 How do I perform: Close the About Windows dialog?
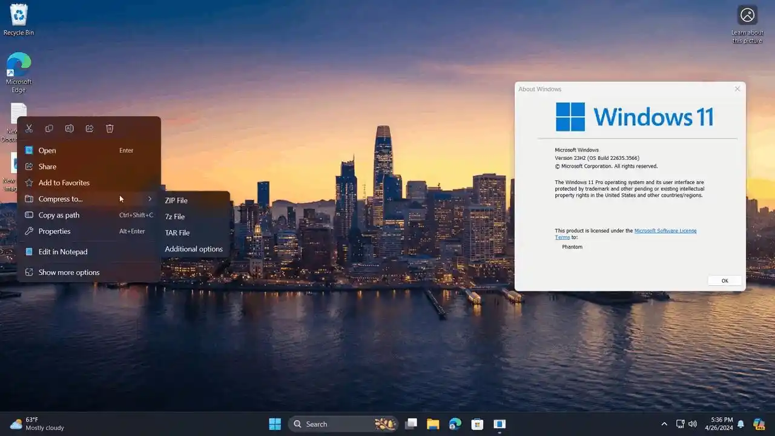click(737, 89)
